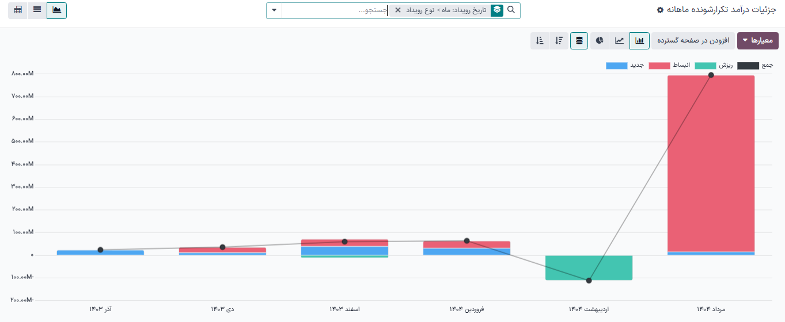Switch to the pivot table view

18,10
